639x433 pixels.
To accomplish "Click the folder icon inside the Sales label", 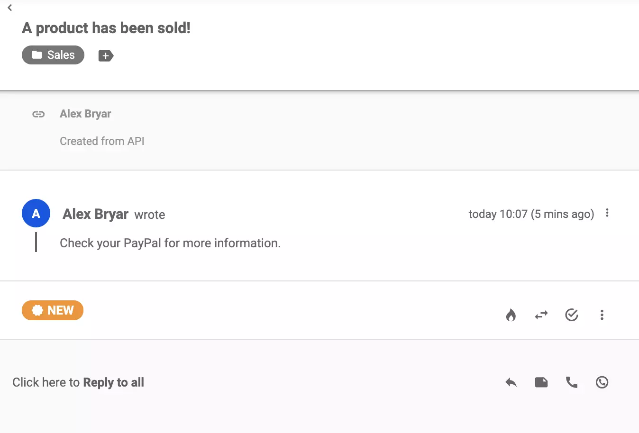I will 37,54.
